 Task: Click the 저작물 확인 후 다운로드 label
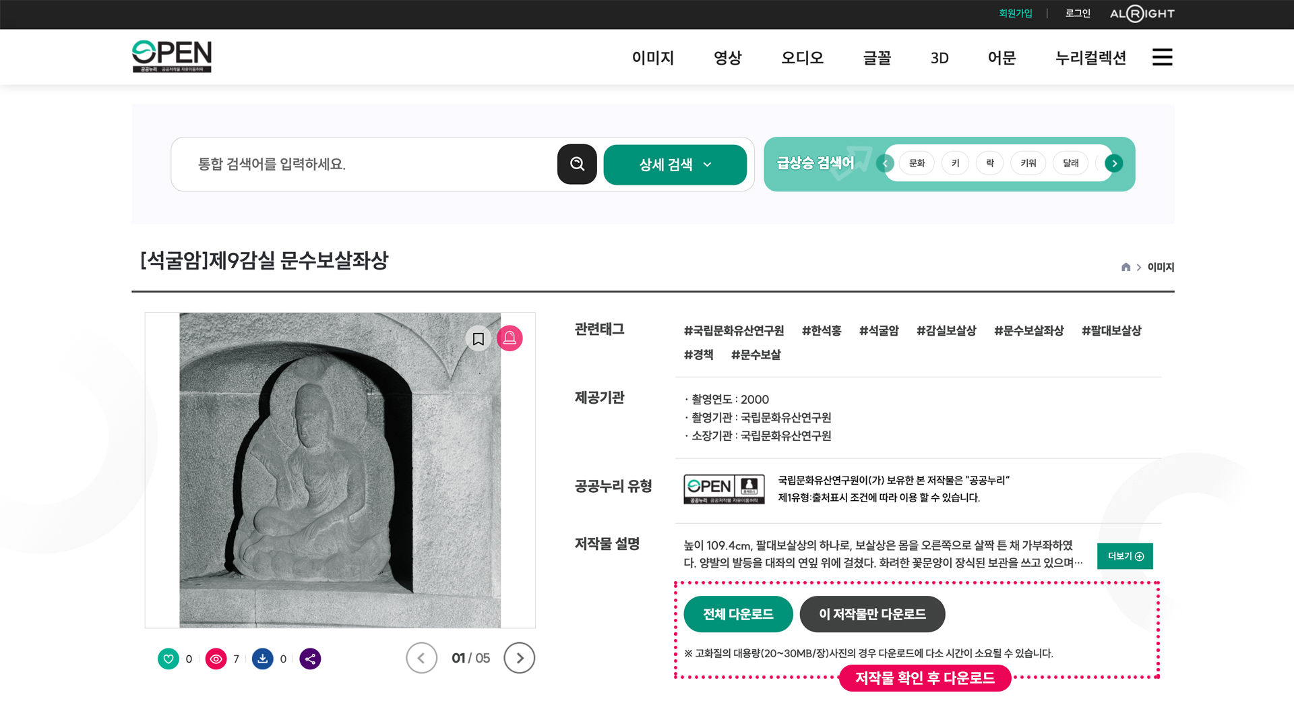pos(925,678)
